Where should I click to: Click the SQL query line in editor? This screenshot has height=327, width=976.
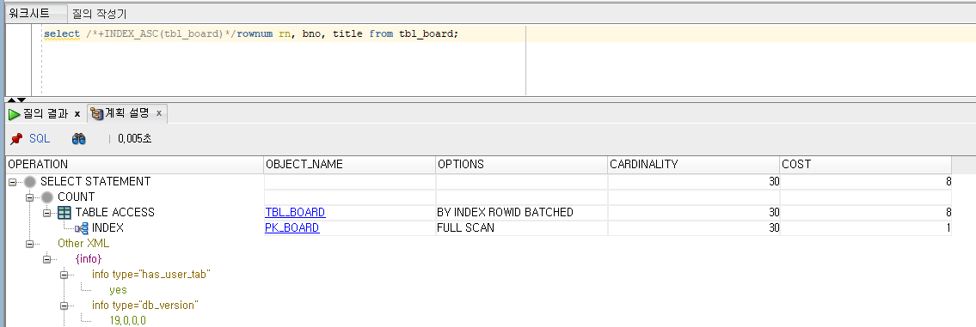point(251,34)
